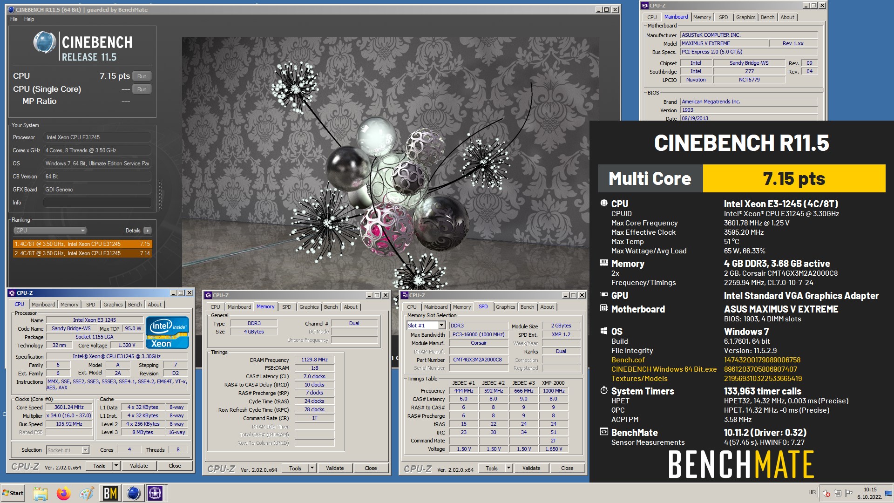This screenshot has width=894, height=503.
Task: Click the CPU-Z SPD window title icon
Action: tap(405, 295)
